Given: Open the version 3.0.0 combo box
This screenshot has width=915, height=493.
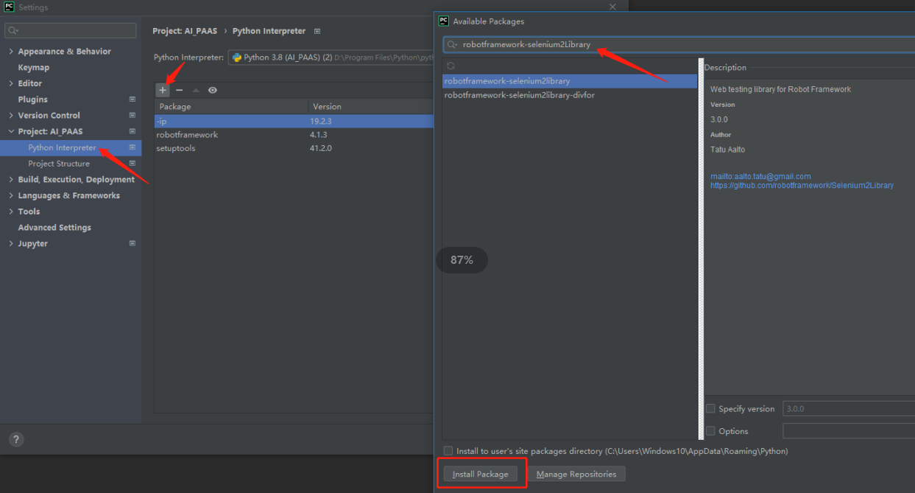Looking at the screenshot, I should click(x=848, y=408).
